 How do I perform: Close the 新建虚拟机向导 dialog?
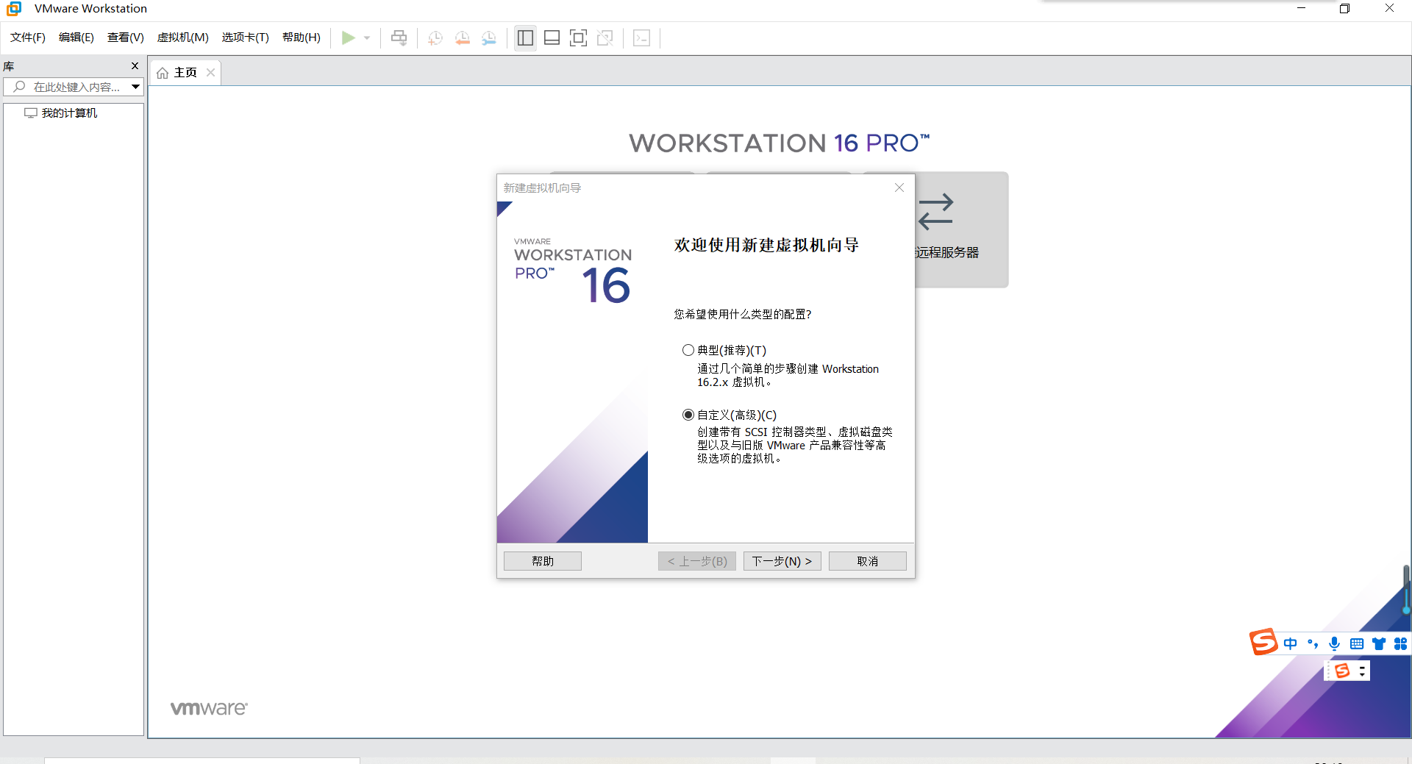899,188
